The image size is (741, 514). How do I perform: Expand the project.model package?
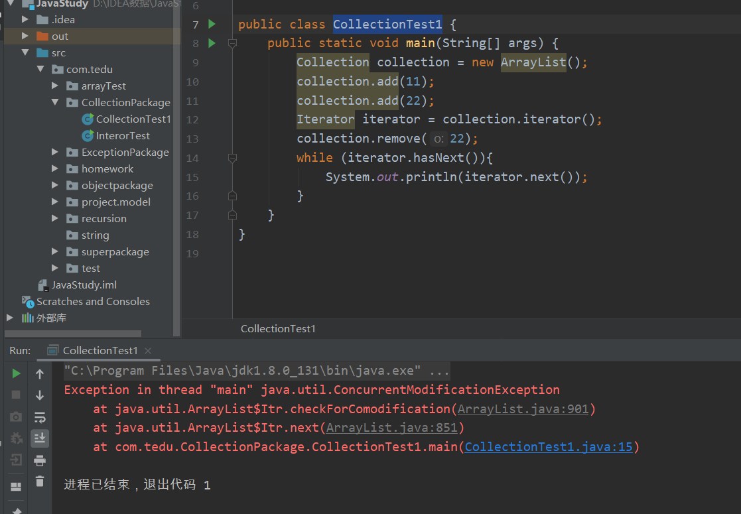[55, 202]
